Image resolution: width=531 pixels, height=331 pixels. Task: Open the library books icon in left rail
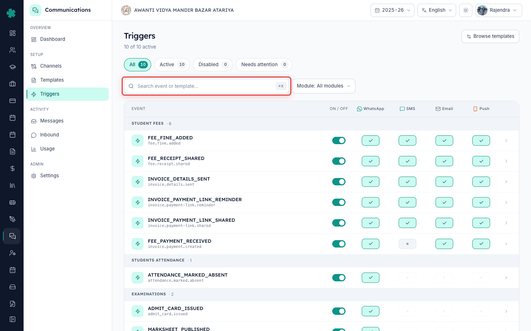[x=13, y=185]
